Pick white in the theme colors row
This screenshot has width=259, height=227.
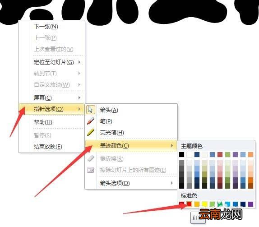[x=190, y=154]
